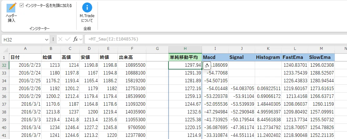Click high price cell 1246.4

tap(70, 127)
